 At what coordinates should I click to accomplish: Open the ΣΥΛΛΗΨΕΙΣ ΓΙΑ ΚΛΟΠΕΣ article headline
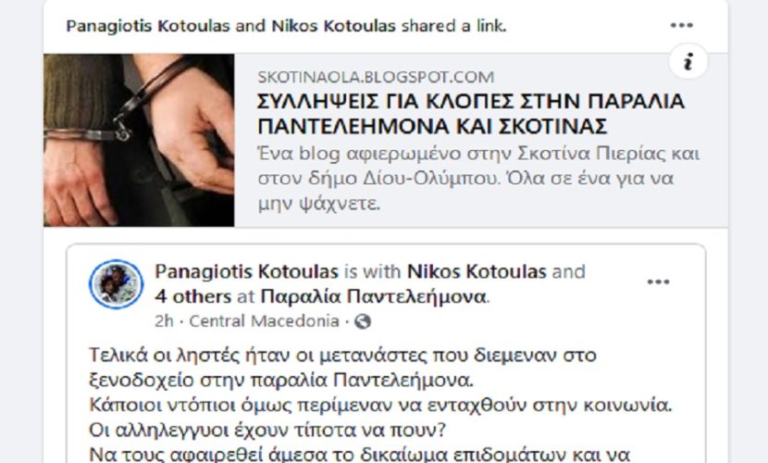pos(471,114)
